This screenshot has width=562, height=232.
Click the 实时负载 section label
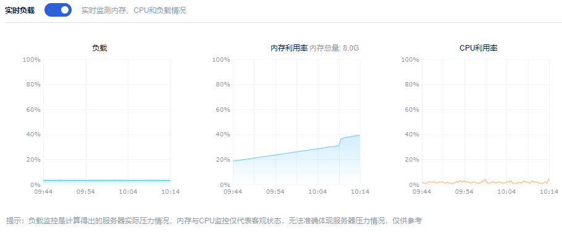(20, 10)
